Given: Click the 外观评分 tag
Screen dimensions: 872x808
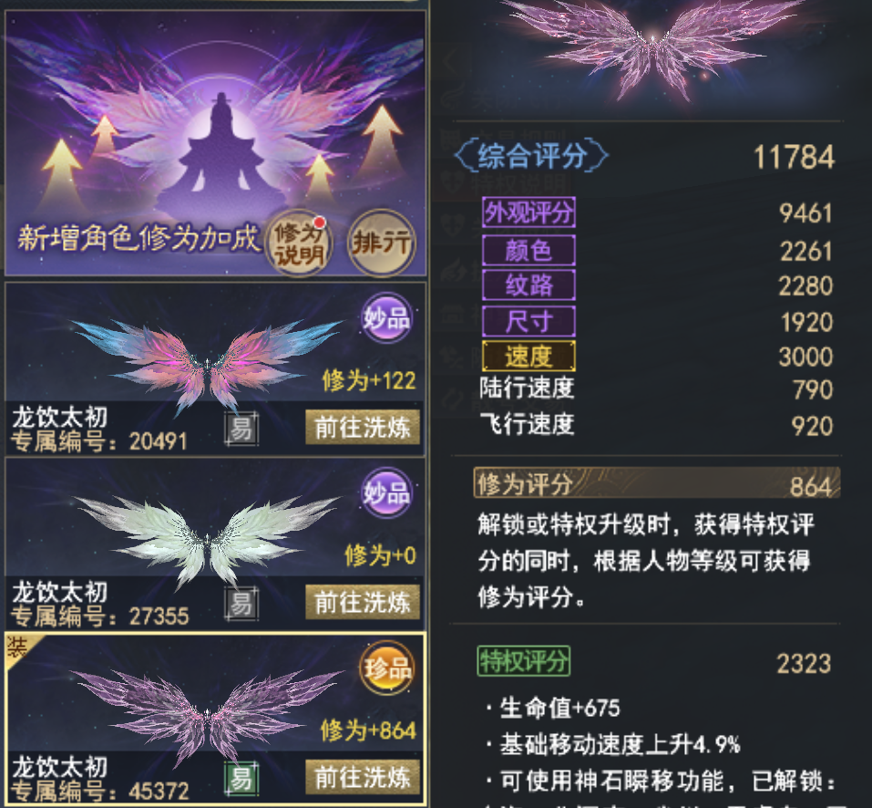Looking at the screenshot, I should (x=528, y=212).
